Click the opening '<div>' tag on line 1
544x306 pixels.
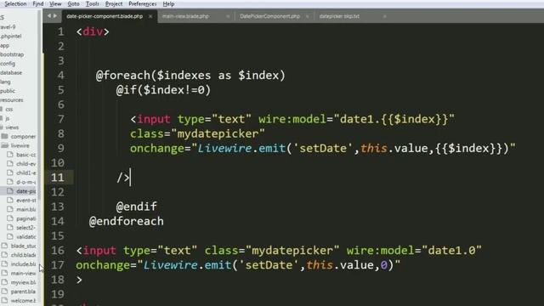(93, 32)
